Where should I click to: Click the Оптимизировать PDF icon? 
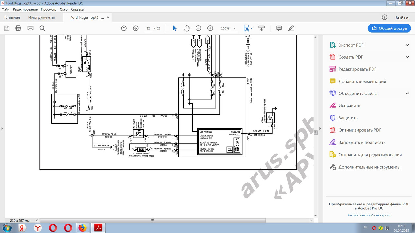(x=332, y=130)
